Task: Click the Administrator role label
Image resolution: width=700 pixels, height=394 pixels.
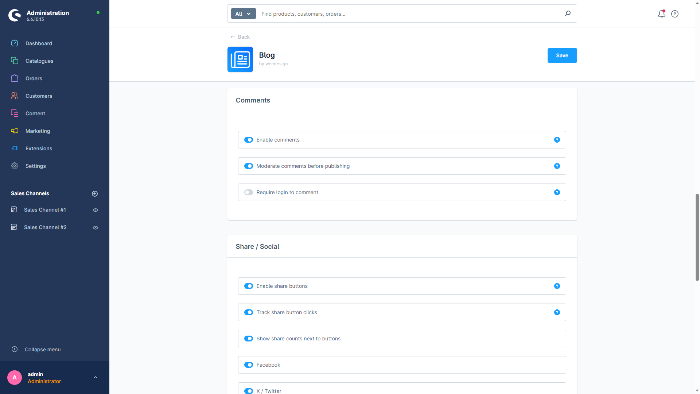Action: [x=44, y=381]
